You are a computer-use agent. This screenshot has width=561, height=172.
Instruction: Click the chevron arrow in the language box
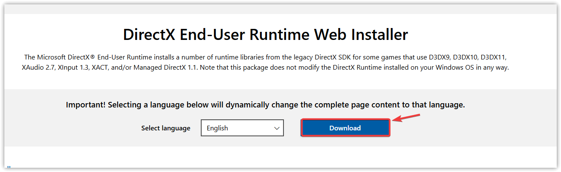[277, 128]
